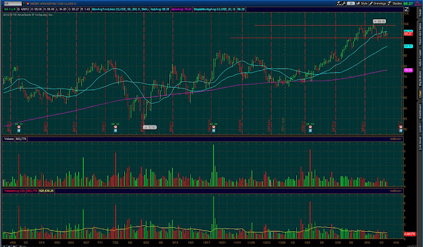Select the D timeframe button

(x=351, y=3)
